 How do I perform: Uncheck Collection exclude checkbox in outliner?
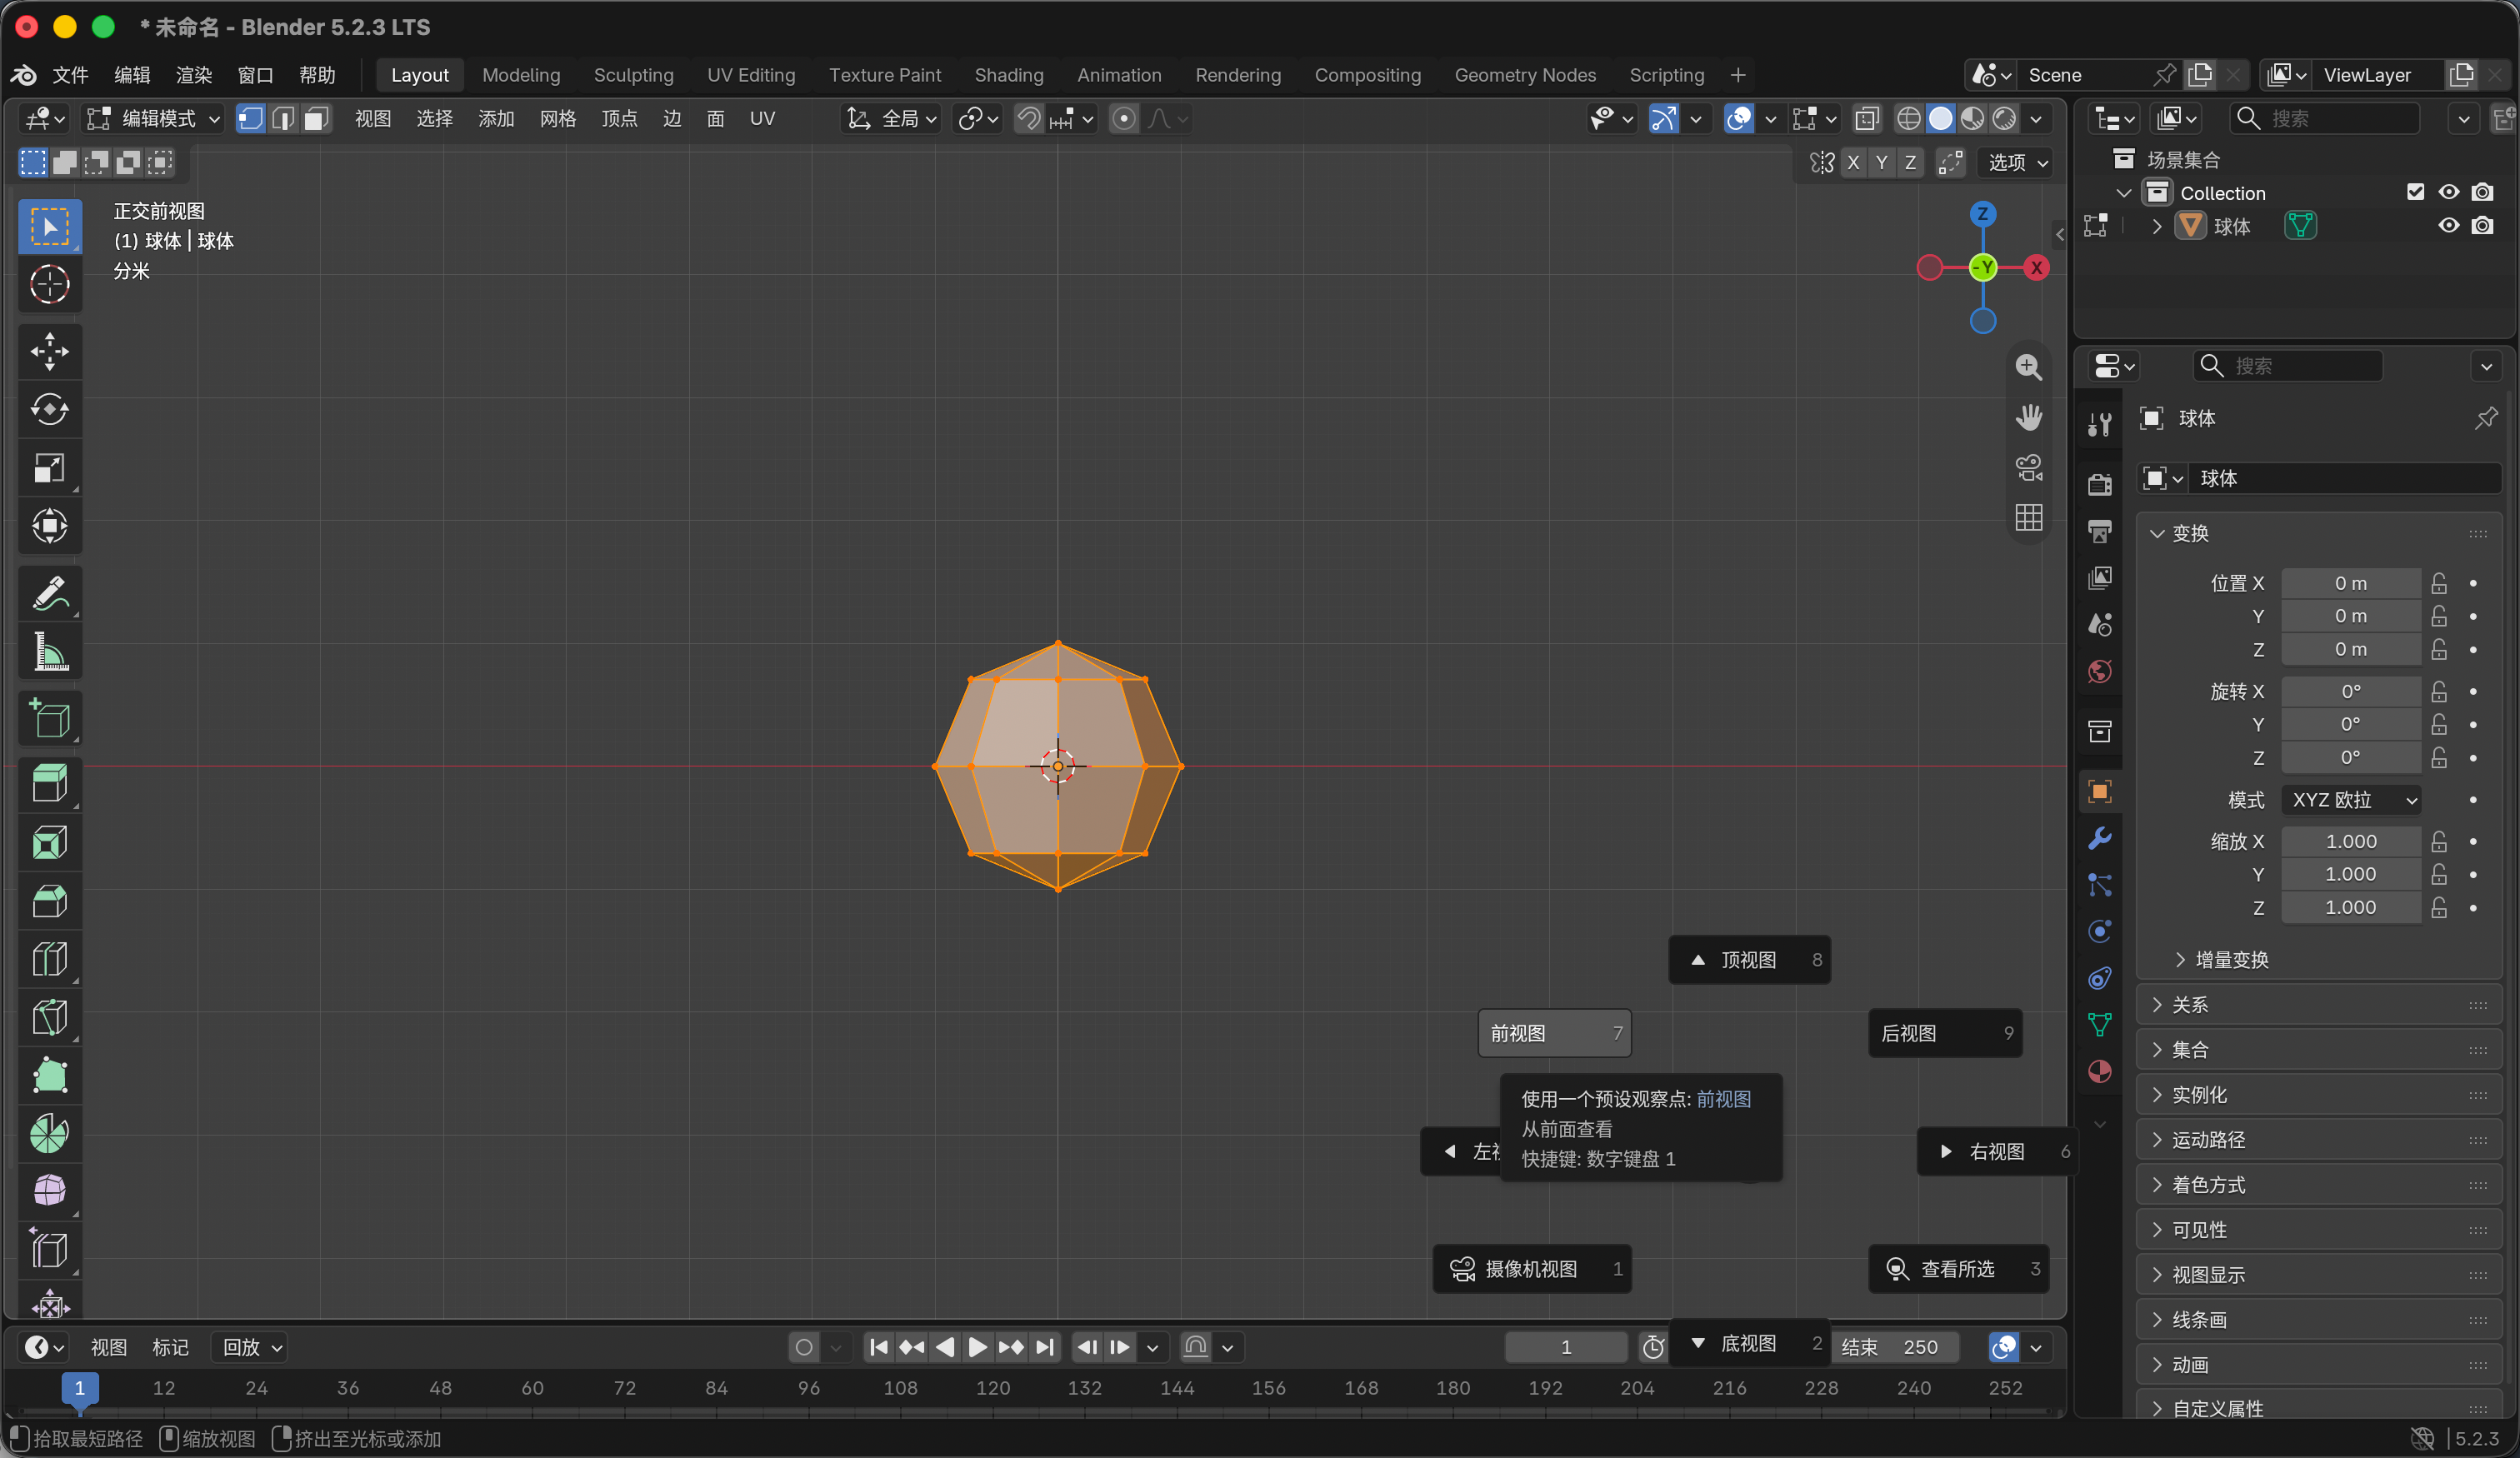click(x=2415, y=192)
